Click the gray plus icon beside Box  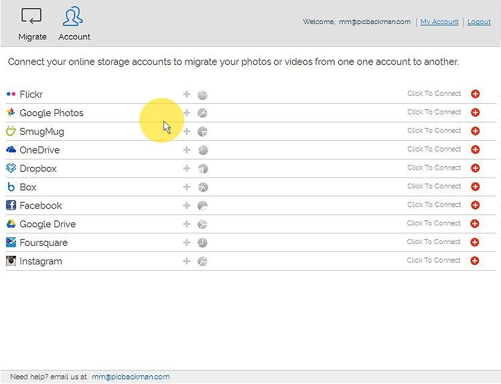click(x=187, y=187)
